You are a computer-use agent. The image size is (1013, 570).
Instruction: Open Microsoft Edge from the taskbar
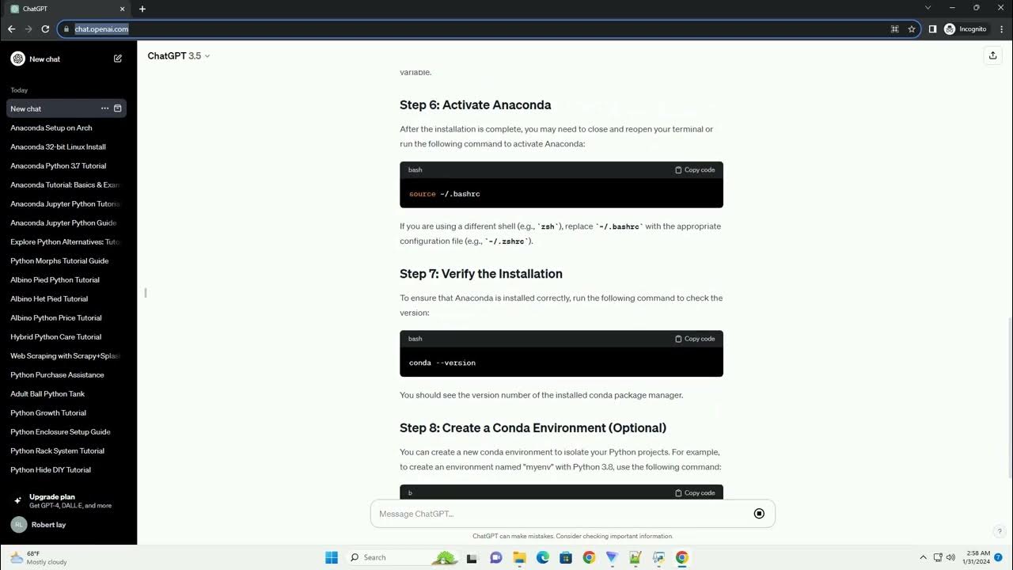coord(543,557)
